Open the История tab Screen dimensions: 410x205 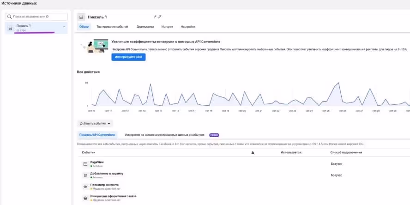click(x=167, y=27)
